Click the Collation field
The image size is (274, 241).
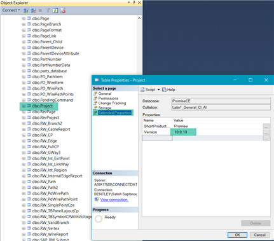click(x=221, y=107)
